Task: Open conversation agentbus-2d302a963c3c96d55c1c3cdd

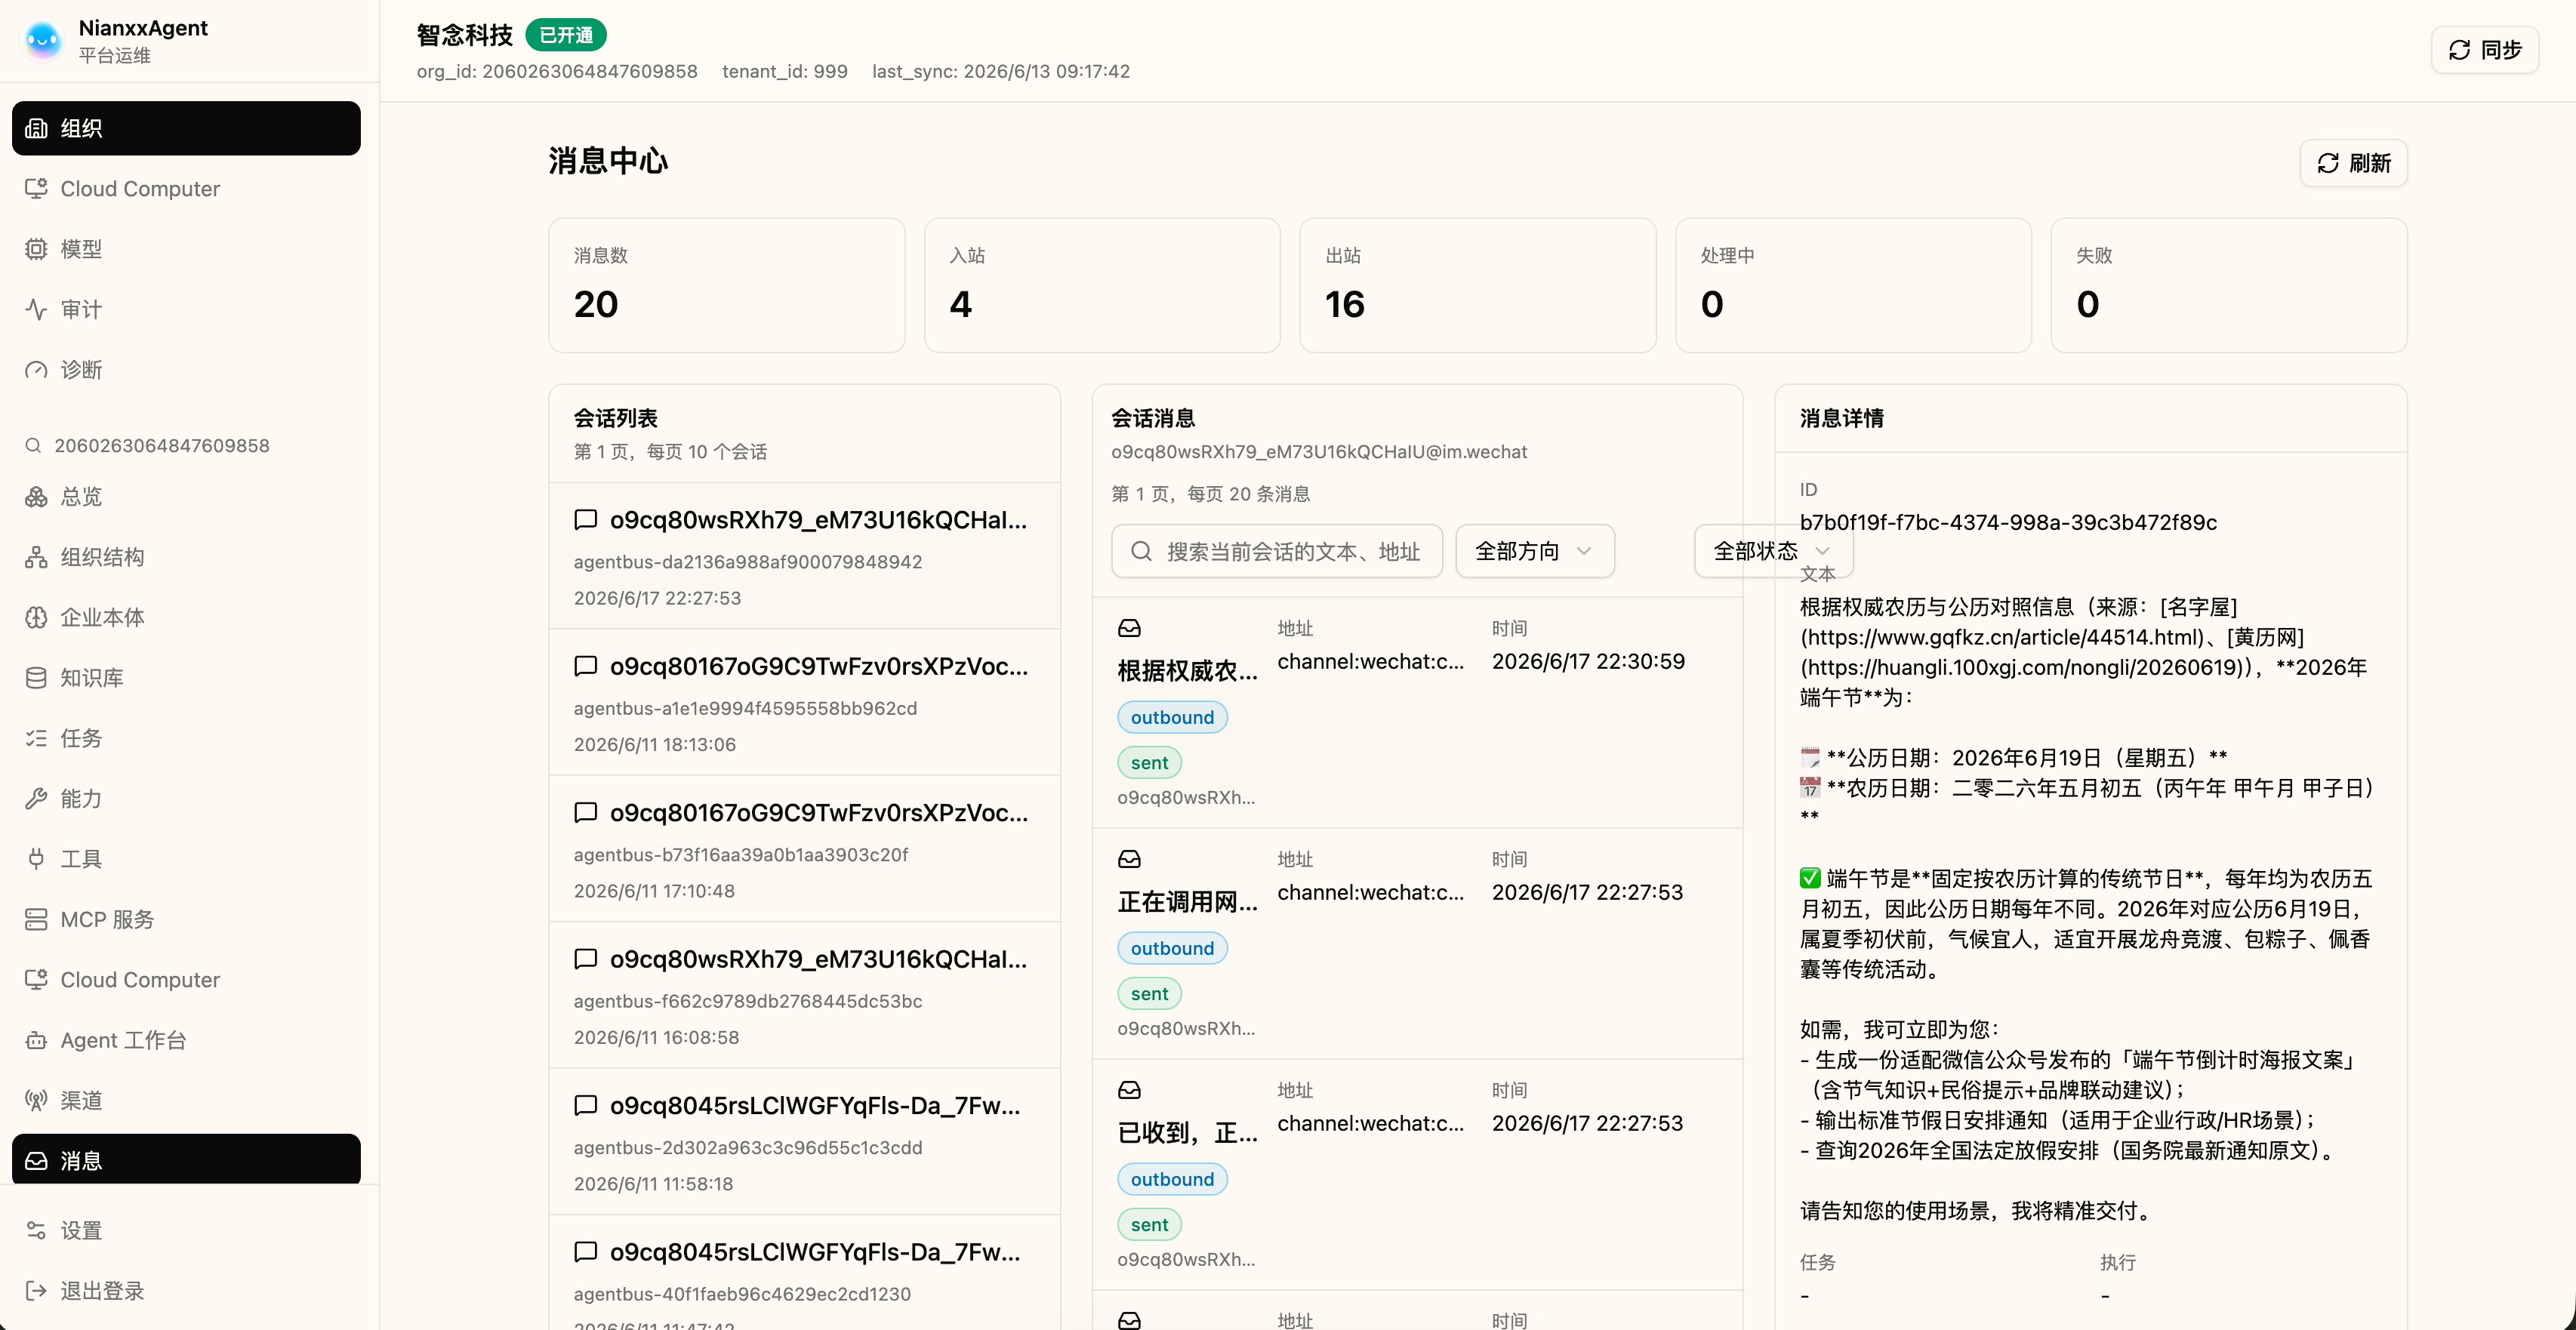Action: pyautogui.click(x=804, y=1141)
